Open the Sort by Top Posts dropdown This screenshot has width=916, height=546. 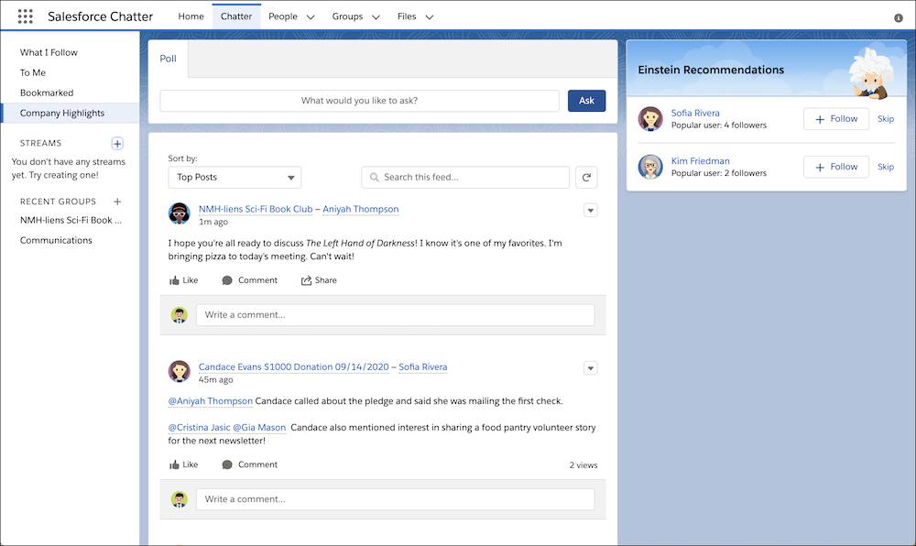pyautogui.click(x=234, y=177)
